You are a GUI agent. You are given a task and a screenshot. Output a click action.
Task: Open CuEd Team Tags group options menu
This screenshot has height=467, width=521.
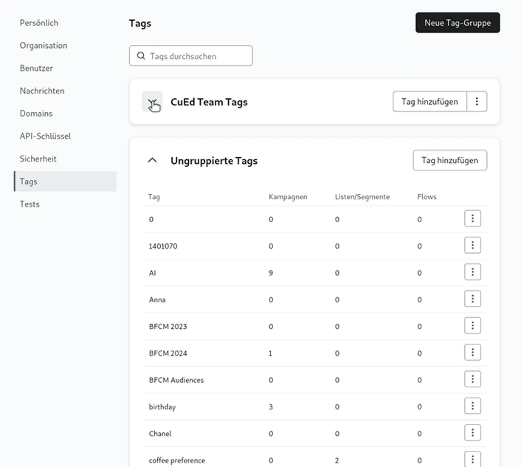point(477,102)
